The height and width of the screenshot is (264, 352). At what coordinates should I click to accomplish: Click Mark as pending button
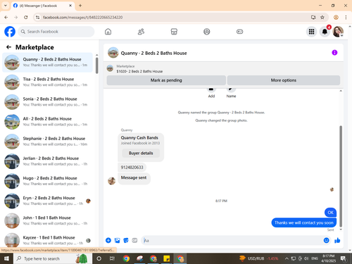(166, 80)
